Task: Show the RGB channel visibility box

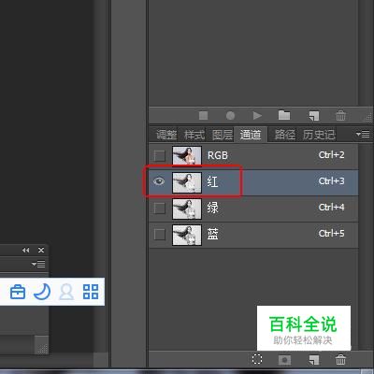Action: [160, 155]
